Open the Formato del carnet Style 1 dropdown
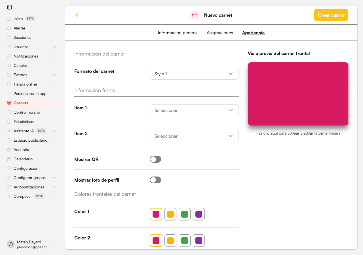 (194, 74)
